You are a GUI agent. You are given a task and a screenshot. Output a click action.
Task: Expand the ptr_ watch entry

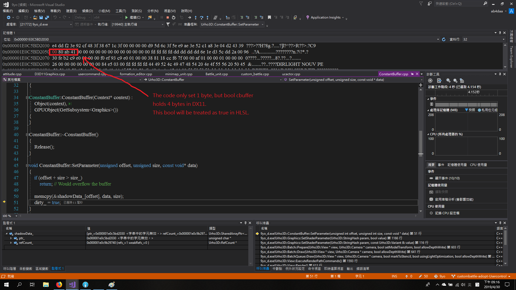point(11,238)
